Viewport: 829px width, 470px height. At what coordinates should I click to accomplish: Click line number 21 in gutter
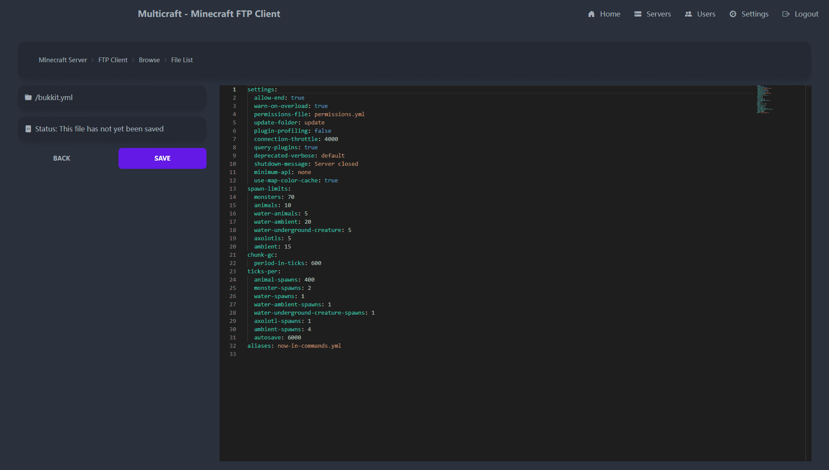(x=233, y=255)
